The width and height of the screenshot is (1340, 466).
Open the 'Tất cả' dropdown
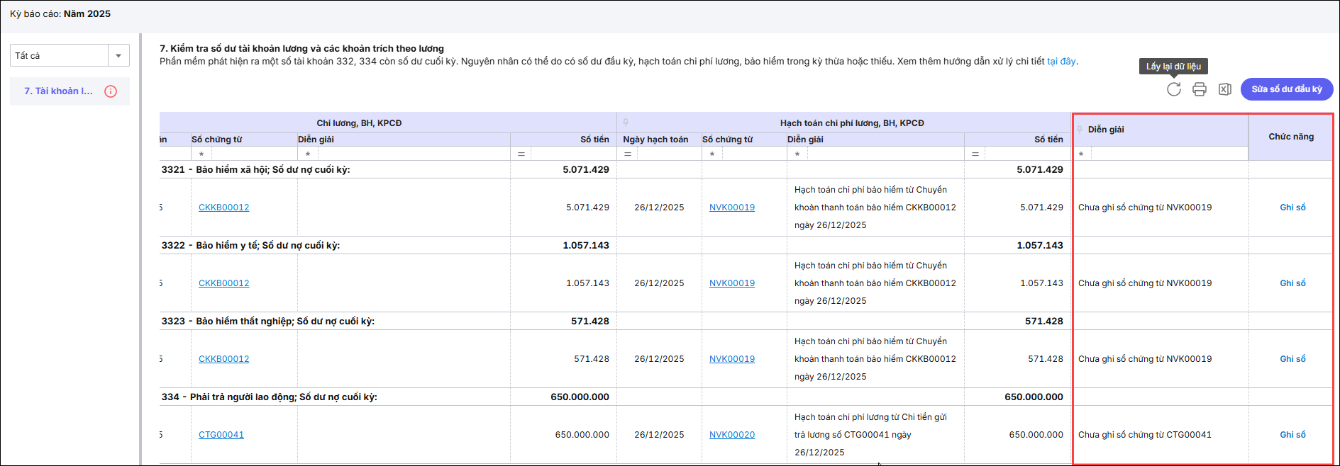coord(118,55)
